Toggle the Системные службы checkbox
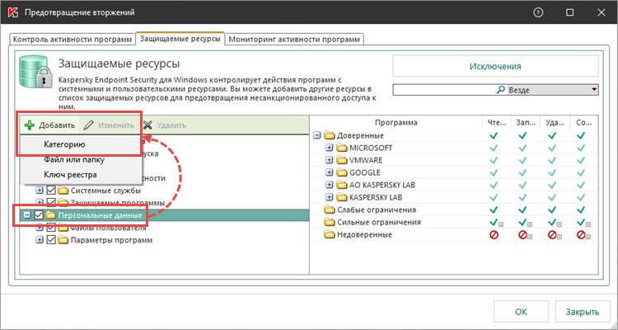The width and height of the screenshot is (618, 330). pos(51,191)
